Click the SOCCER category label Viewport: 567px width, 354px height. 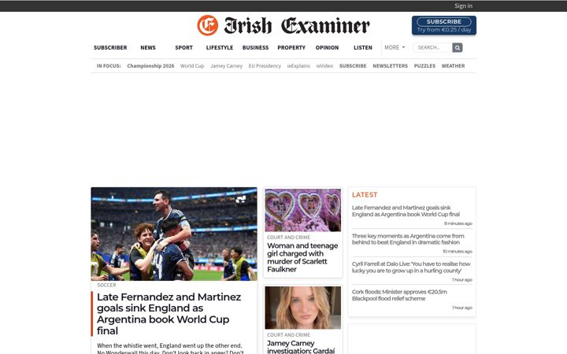click(106, 285)
